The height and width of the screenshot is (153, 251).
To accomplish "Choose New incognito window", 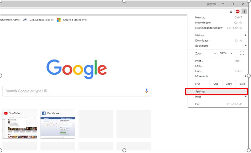I will (209, 28).
